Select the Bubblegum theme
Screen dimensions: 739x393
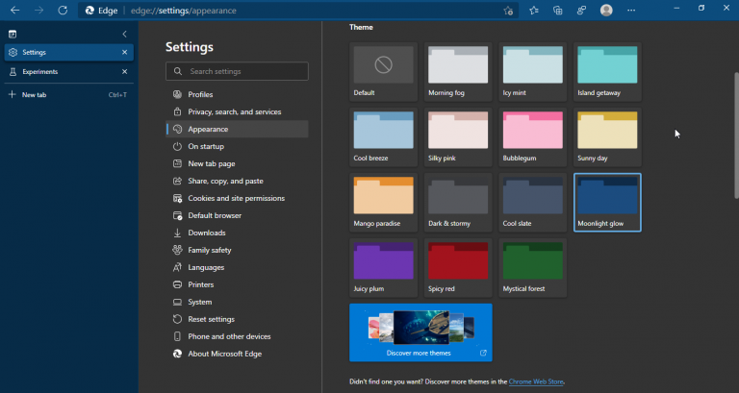pyautogui.click(x=532, y=137)
